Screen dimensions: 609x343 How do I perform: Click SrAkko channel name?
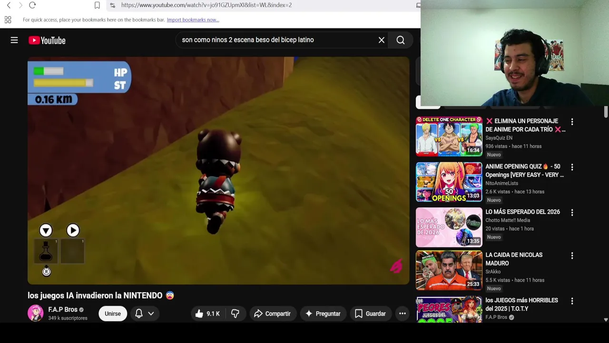pyautogui.click(x=493, y=272)
